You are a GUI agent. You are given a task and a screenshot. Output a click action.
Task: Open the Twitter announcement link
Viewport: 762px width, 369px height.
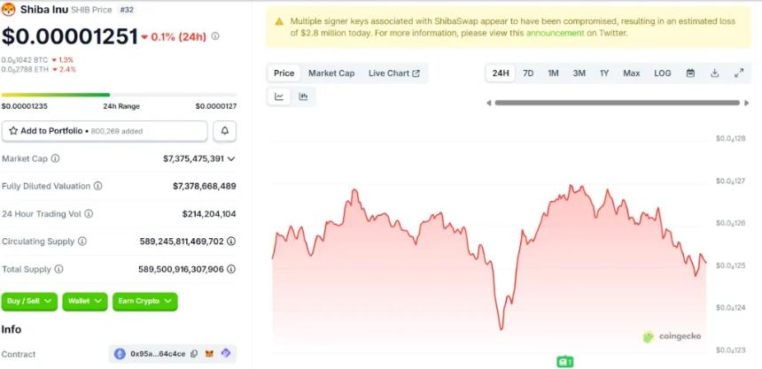coord(555,33)
